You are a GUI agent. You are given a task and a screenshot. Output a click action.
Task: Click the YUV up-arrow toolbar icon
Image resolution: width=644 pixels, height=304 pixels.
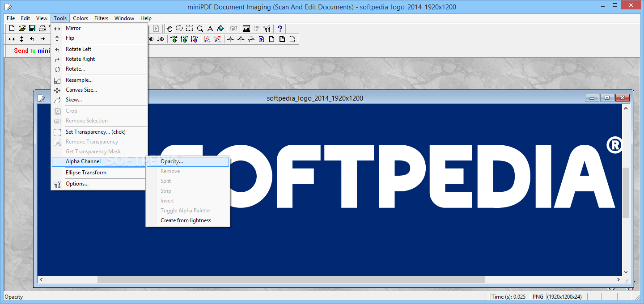[x=184, y=39]
